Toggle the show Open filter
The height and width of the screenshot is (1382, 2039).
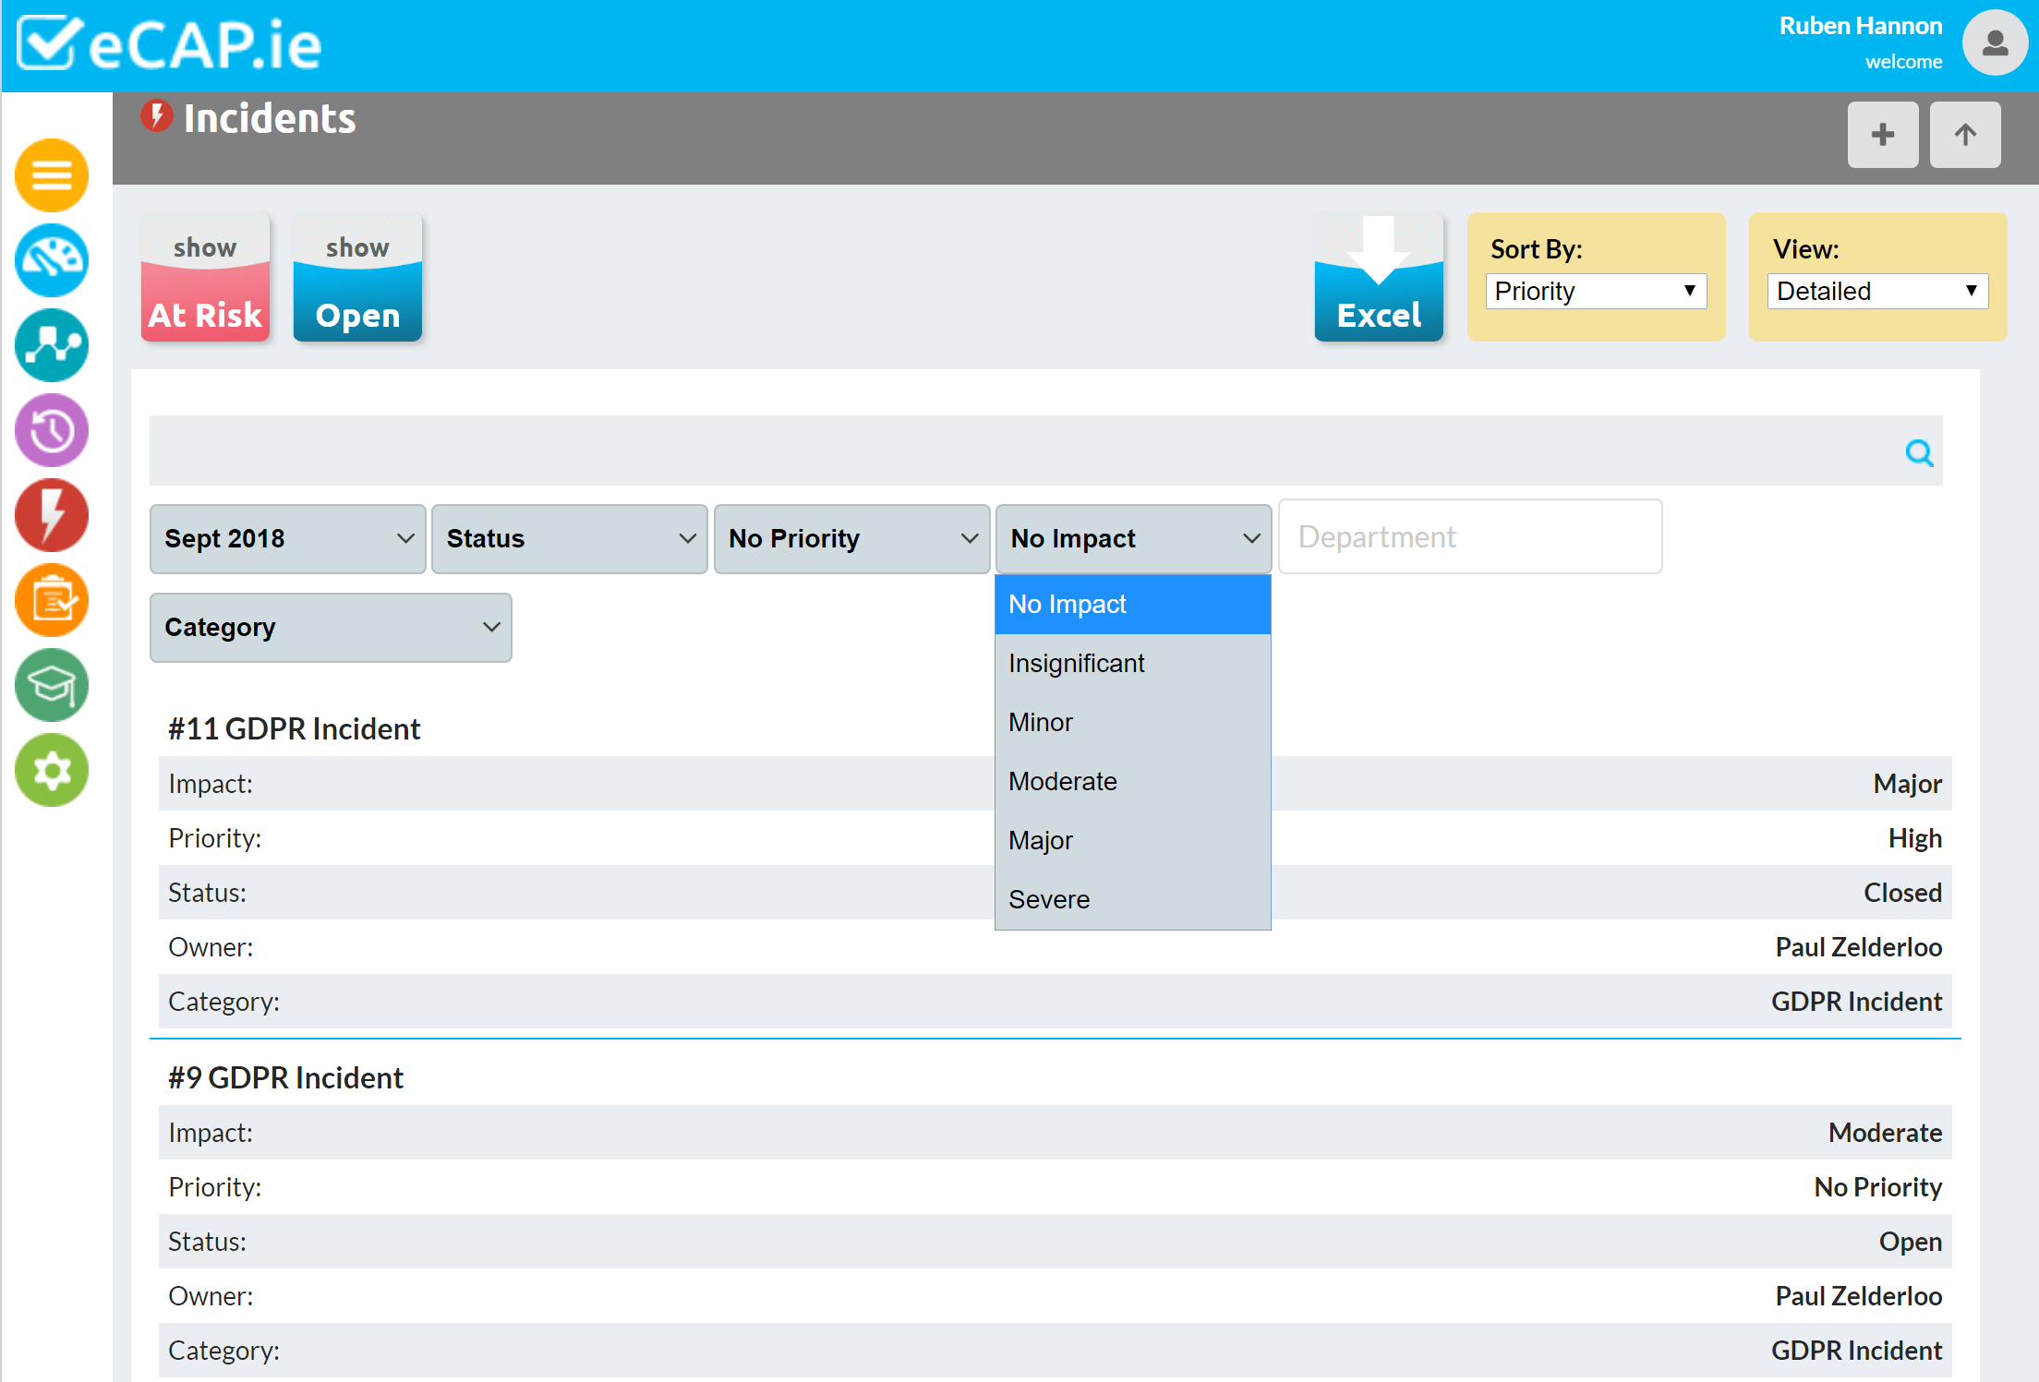[x=357, y=278]
